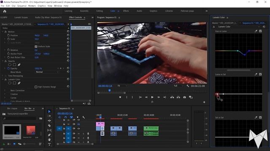Screen dimensions: 270x151
Task: Expand Time Remapping effect
Action: click(3, 75)
